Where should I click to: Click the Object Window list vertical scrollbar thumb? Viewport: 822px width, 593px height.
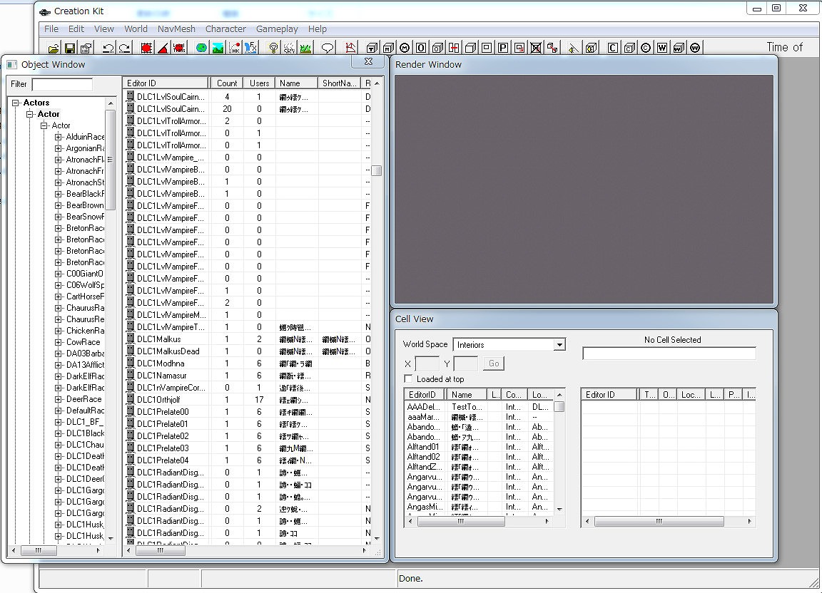[377, 171]
